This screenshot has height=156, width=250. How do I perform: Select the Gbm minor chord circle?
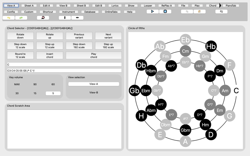click(185, 130)
